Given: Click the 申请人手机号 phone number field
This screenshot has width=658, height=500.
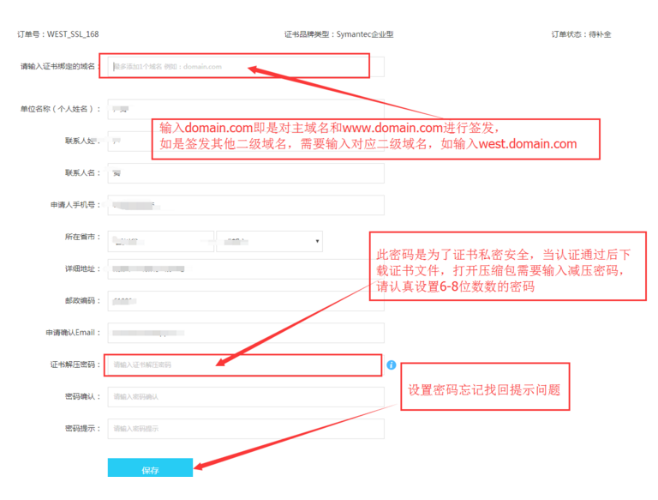Looking at the screenshot, I should click(245, 206).
